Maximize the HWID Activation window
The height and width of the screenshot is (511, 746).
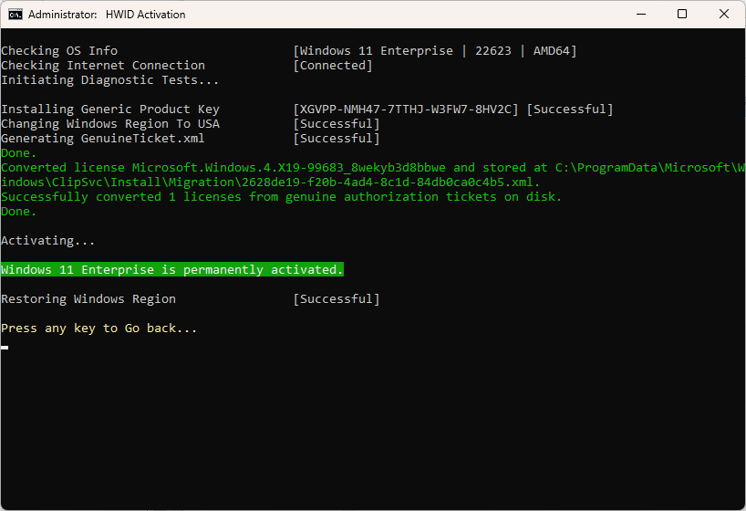[682, 15]
